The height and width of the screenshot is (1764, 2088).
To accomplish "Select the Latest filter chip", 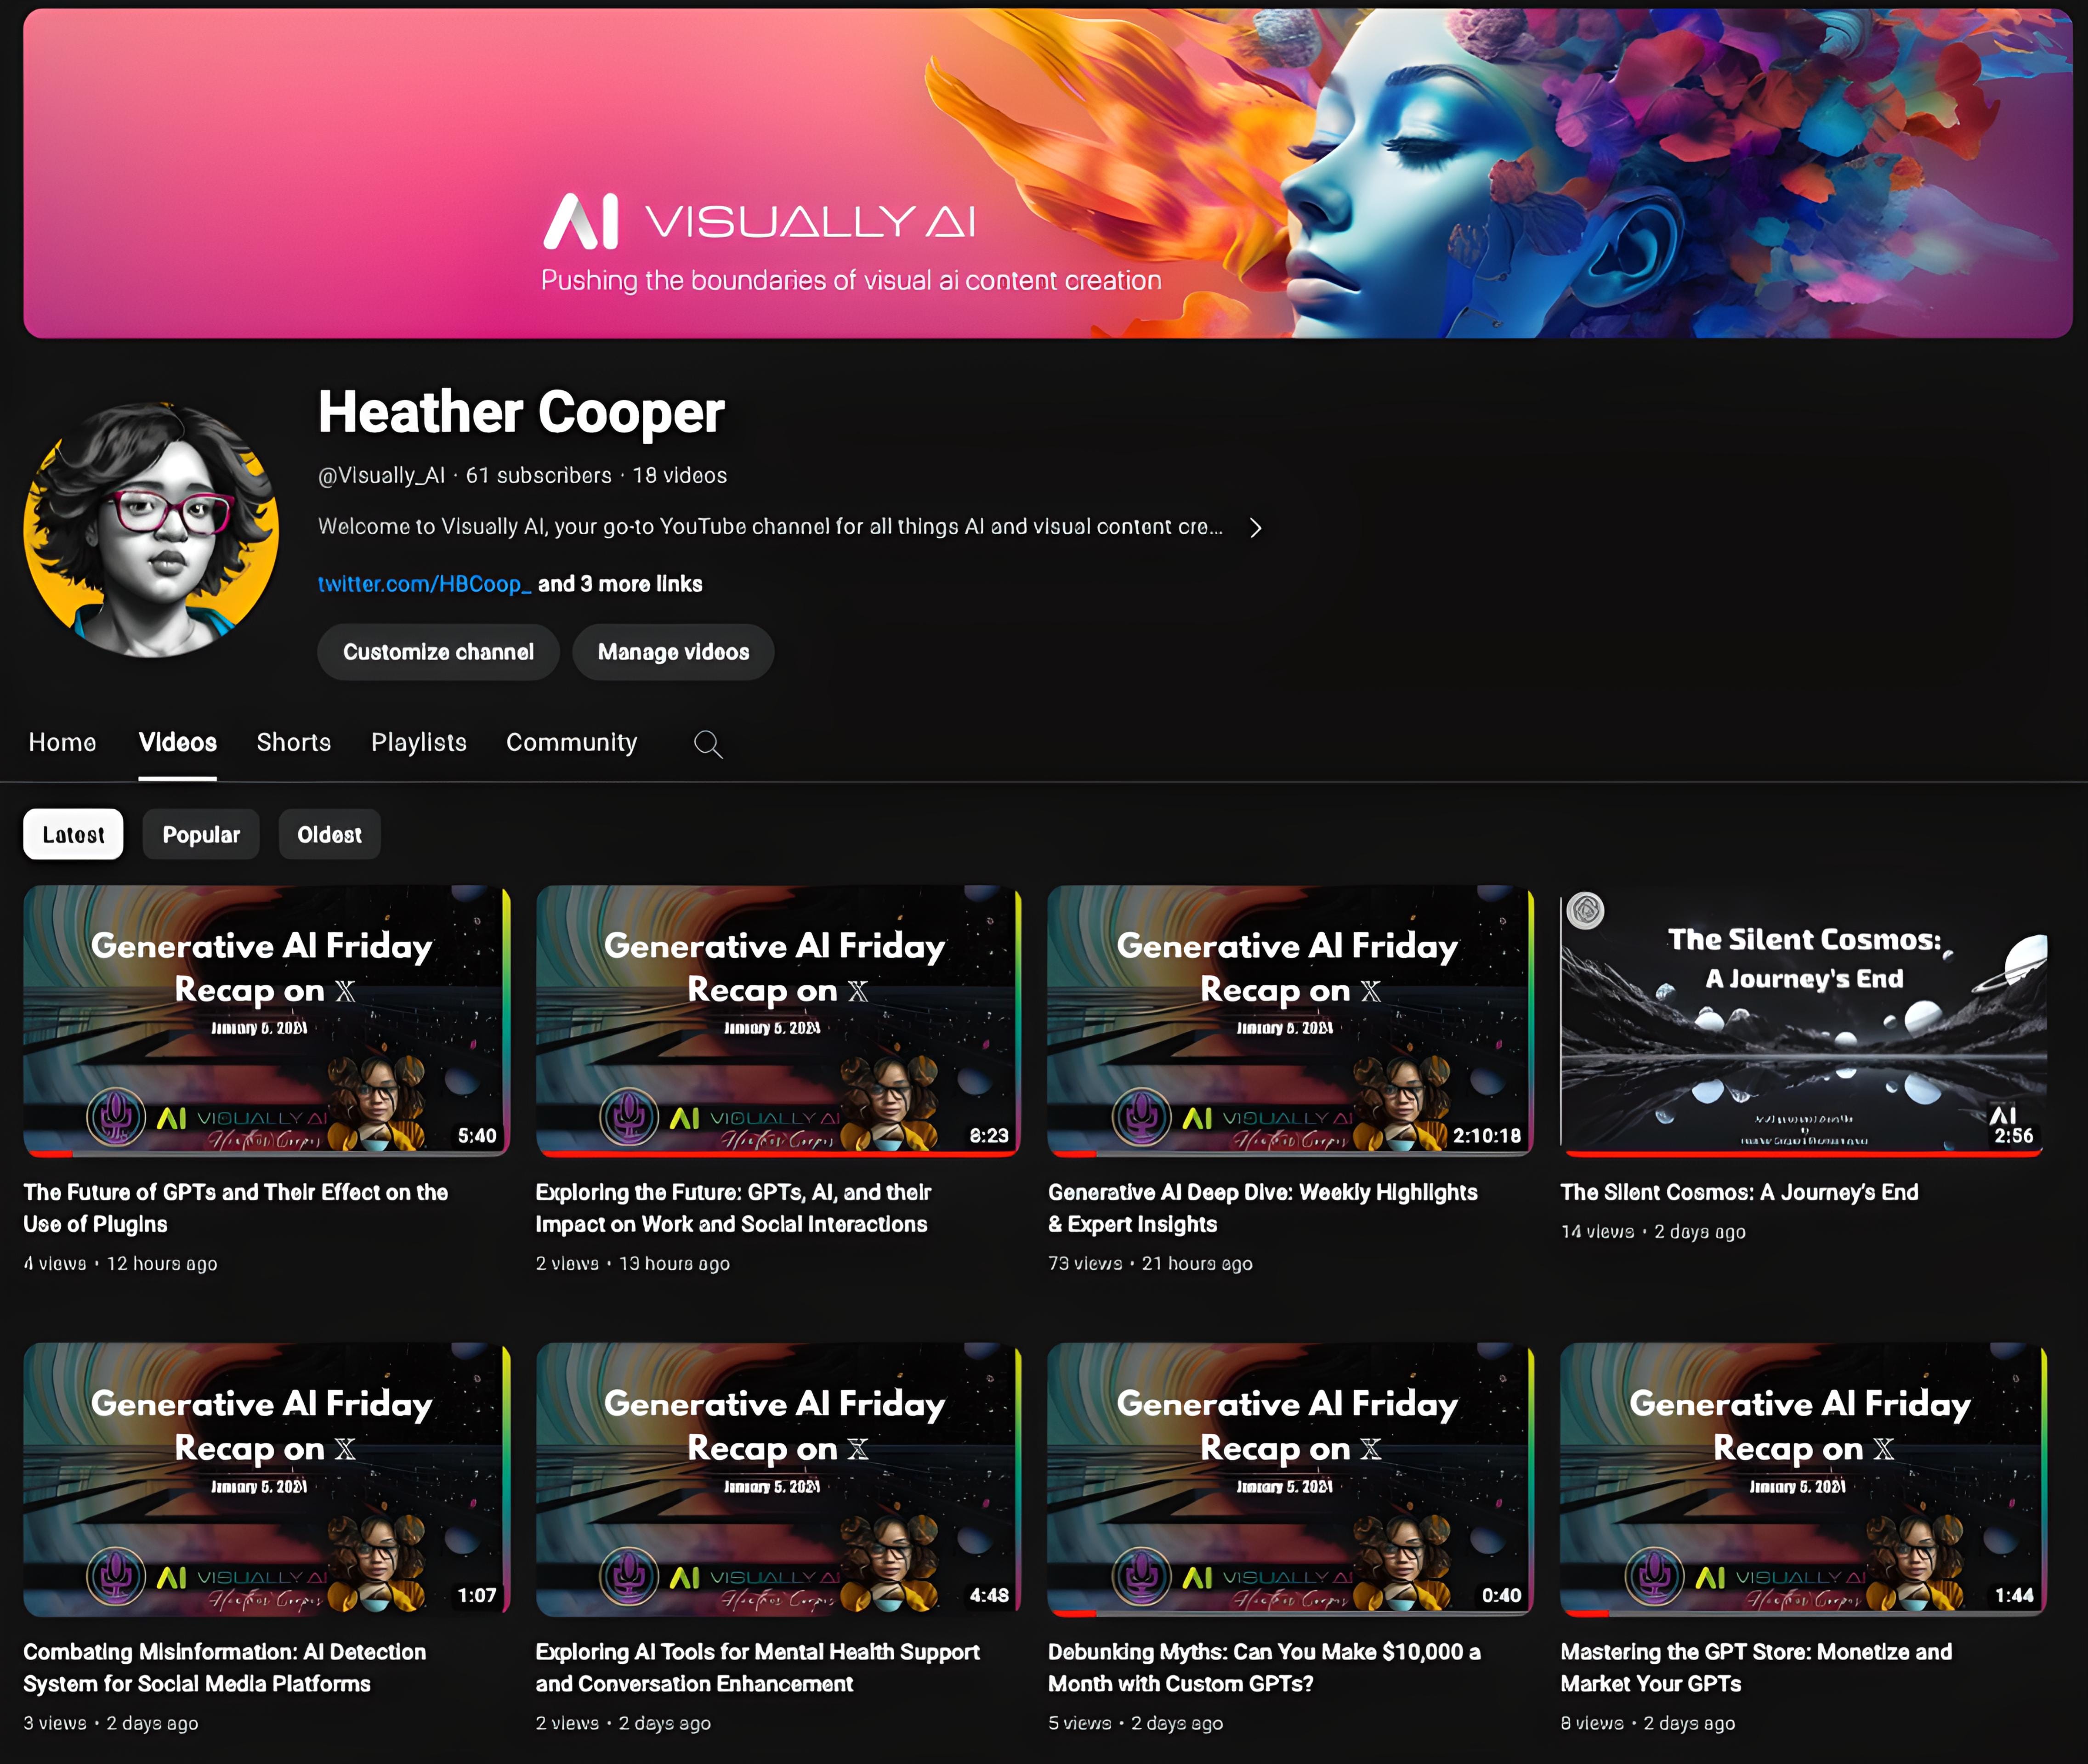I will [73, 834].
